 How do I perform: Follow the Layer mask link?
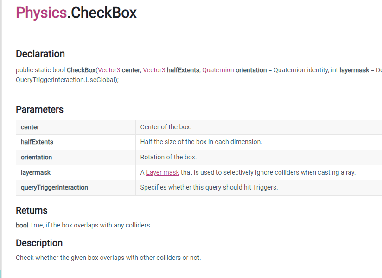(163, 172)
